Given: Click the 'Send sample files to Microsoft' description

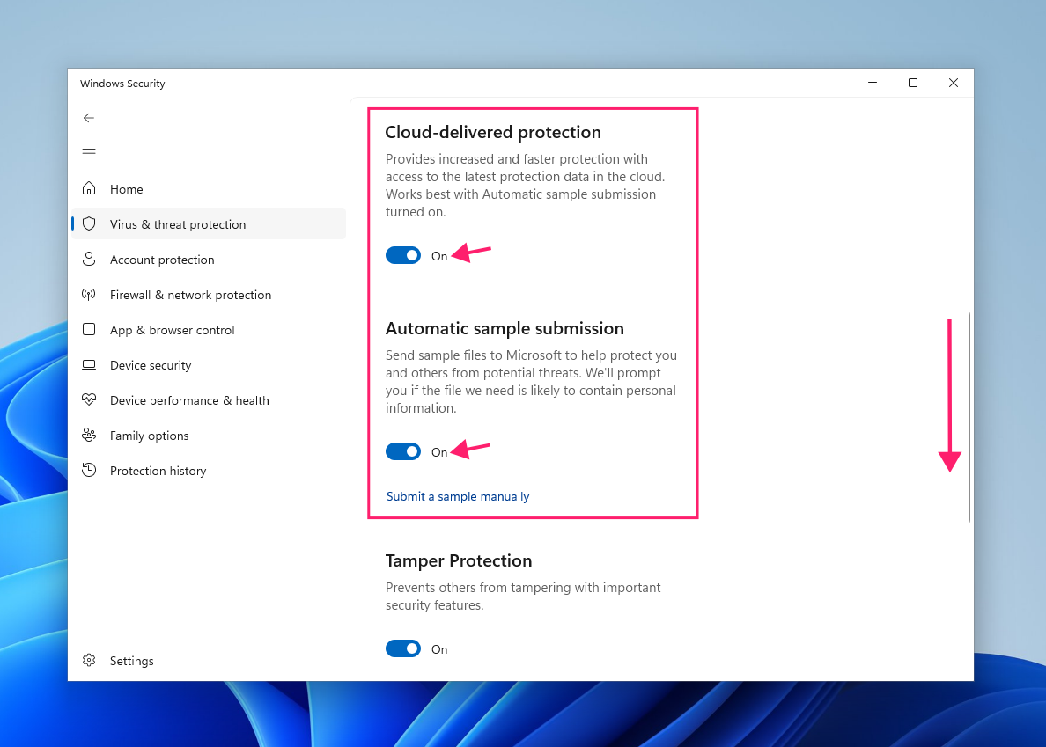Looking at the screenshot, I should click(531, 382).
